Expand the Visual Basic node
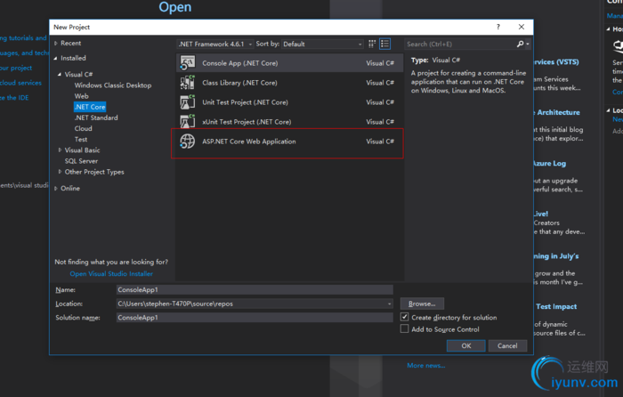Image resolution: width=623 pixels, height=397 pixels. tap(60, 150)
